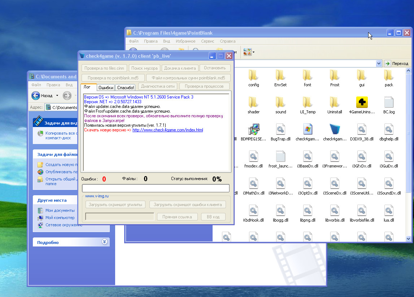Select the frost_launcher text file
Image resolution: width=414 pixels, height=297 pixels.
tap(280, 159)
